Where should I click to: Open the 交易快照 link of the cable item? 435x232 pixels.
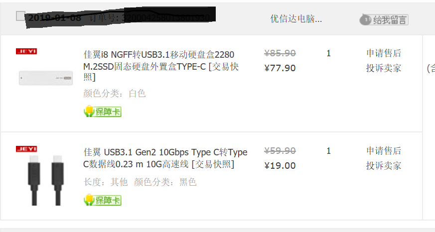(213, 164)
